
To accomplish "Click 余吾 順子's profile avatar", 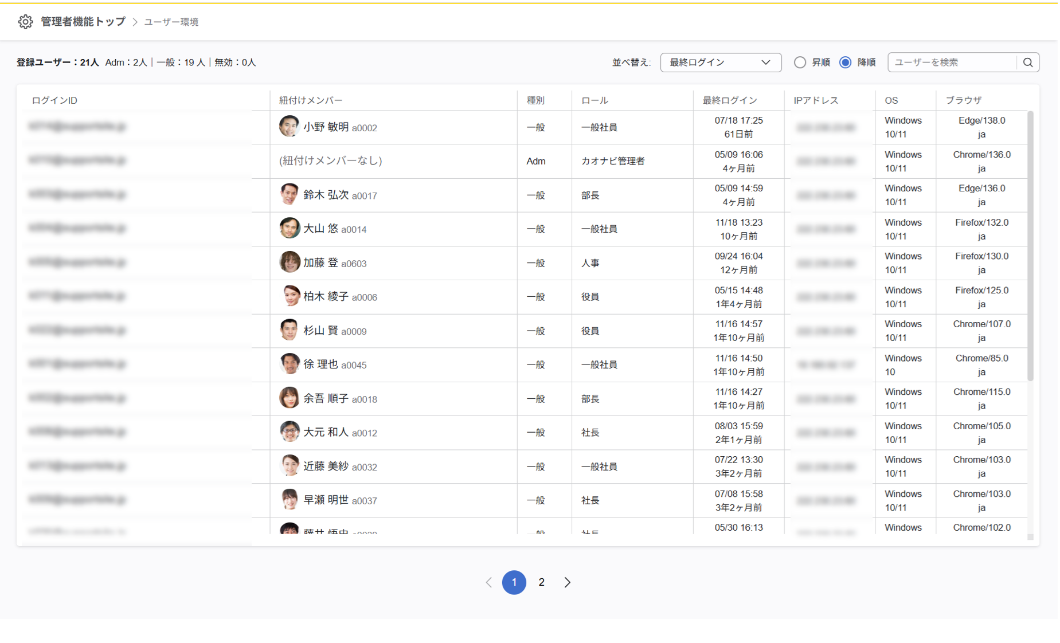I will point(289,398).
